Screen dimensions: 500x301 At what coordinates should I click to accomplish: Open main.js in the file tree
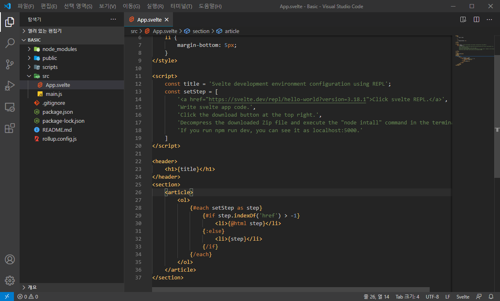pyautogui.click(x=72, y=94)
